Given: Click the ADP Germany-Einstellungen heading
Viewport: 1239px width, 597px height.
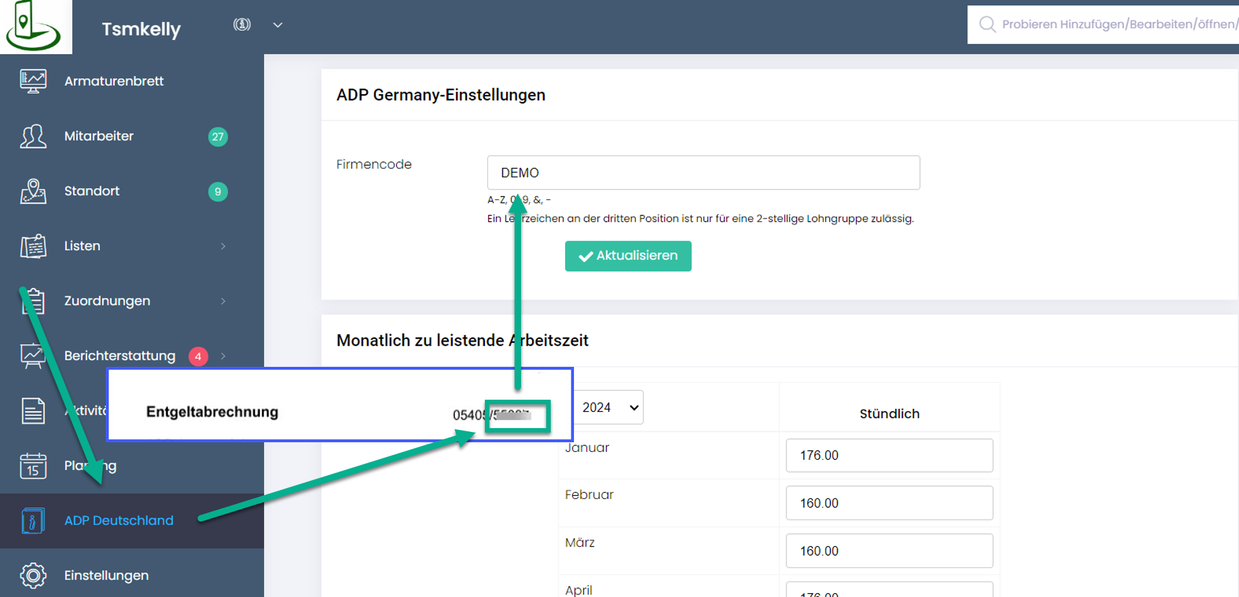Looking at the screenshot, I should pos(441,95).
